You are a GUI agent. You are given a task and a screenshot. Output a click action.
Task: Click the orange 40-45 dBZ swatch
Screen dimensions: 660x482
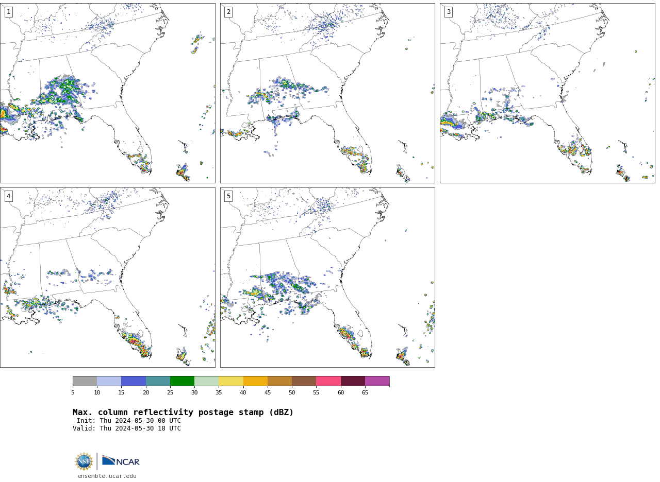255,381
